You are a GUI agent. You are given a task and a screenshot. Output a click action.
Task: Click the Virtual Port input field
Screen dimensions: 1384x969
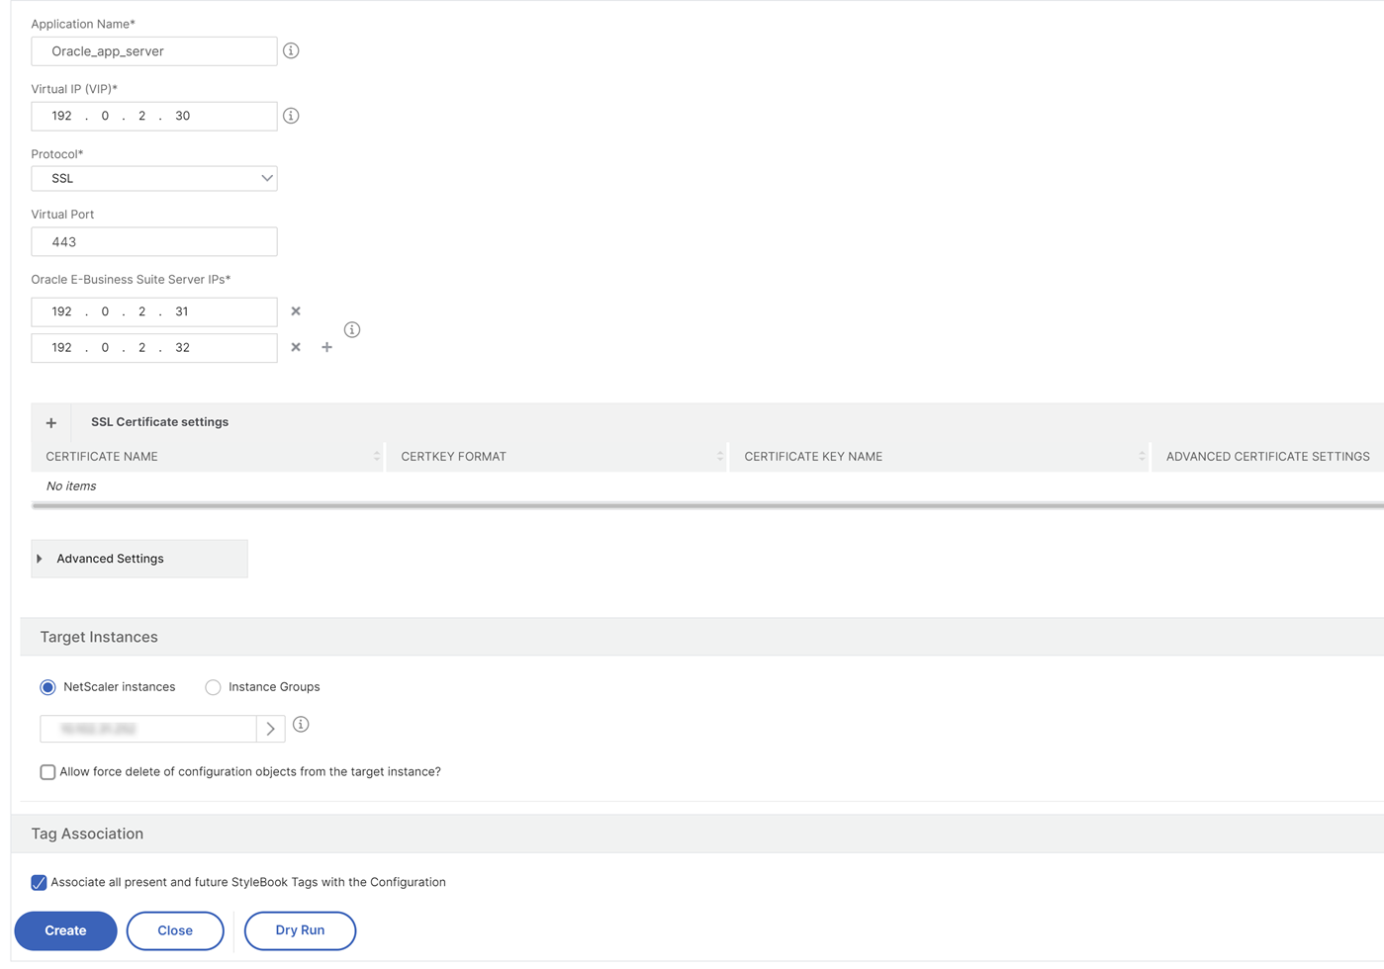point(154,242)
